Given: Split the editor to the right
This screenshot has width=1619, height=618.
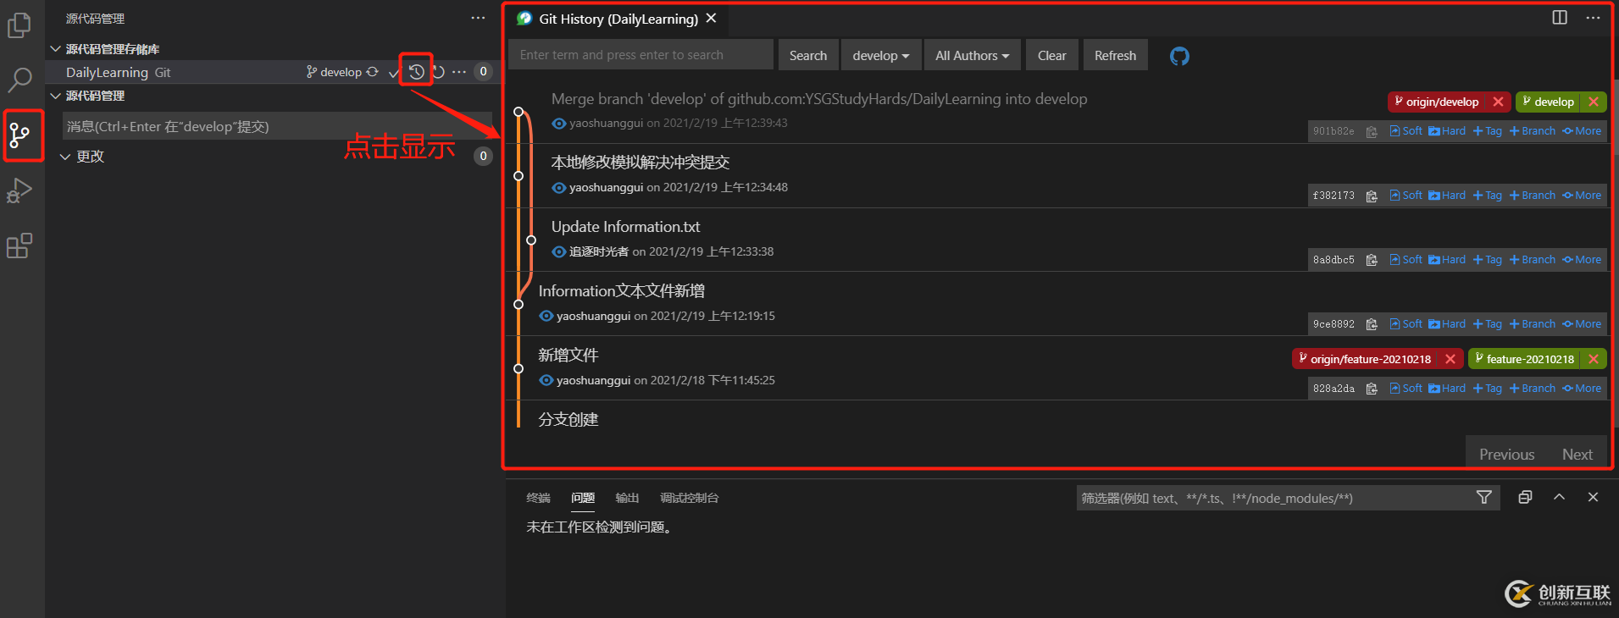Looking at the screenshot, I should pyautogui.click(x=1560, y=18).
